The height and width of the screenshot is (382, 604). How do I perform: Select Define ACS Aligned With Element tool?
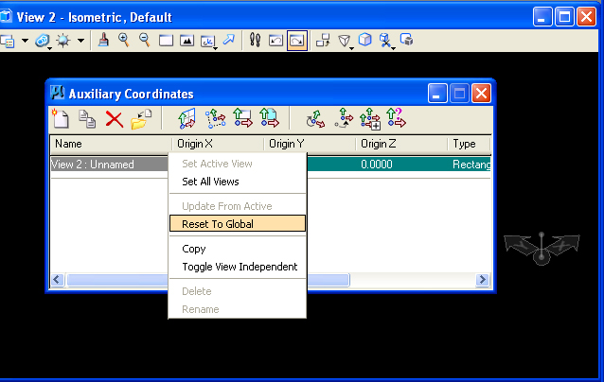pyautogui.click(x=269, y=117)
